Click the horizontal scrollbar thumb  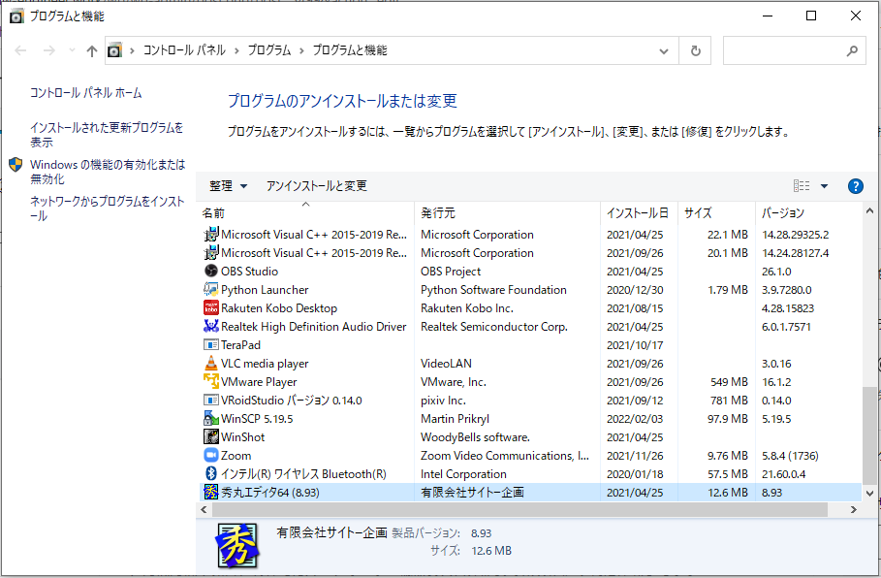pos(519,510)
